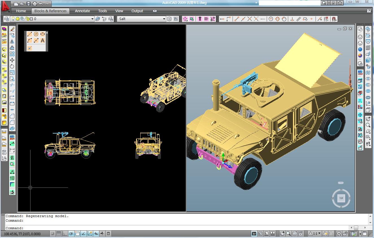Expand the ribbon panel options arrow
Viewport: 374px width, 238px height.
155,11
